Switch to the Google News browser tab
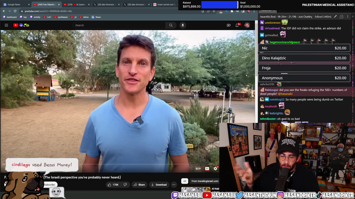The width and height of the screenshot is (355, 199). 16,4
